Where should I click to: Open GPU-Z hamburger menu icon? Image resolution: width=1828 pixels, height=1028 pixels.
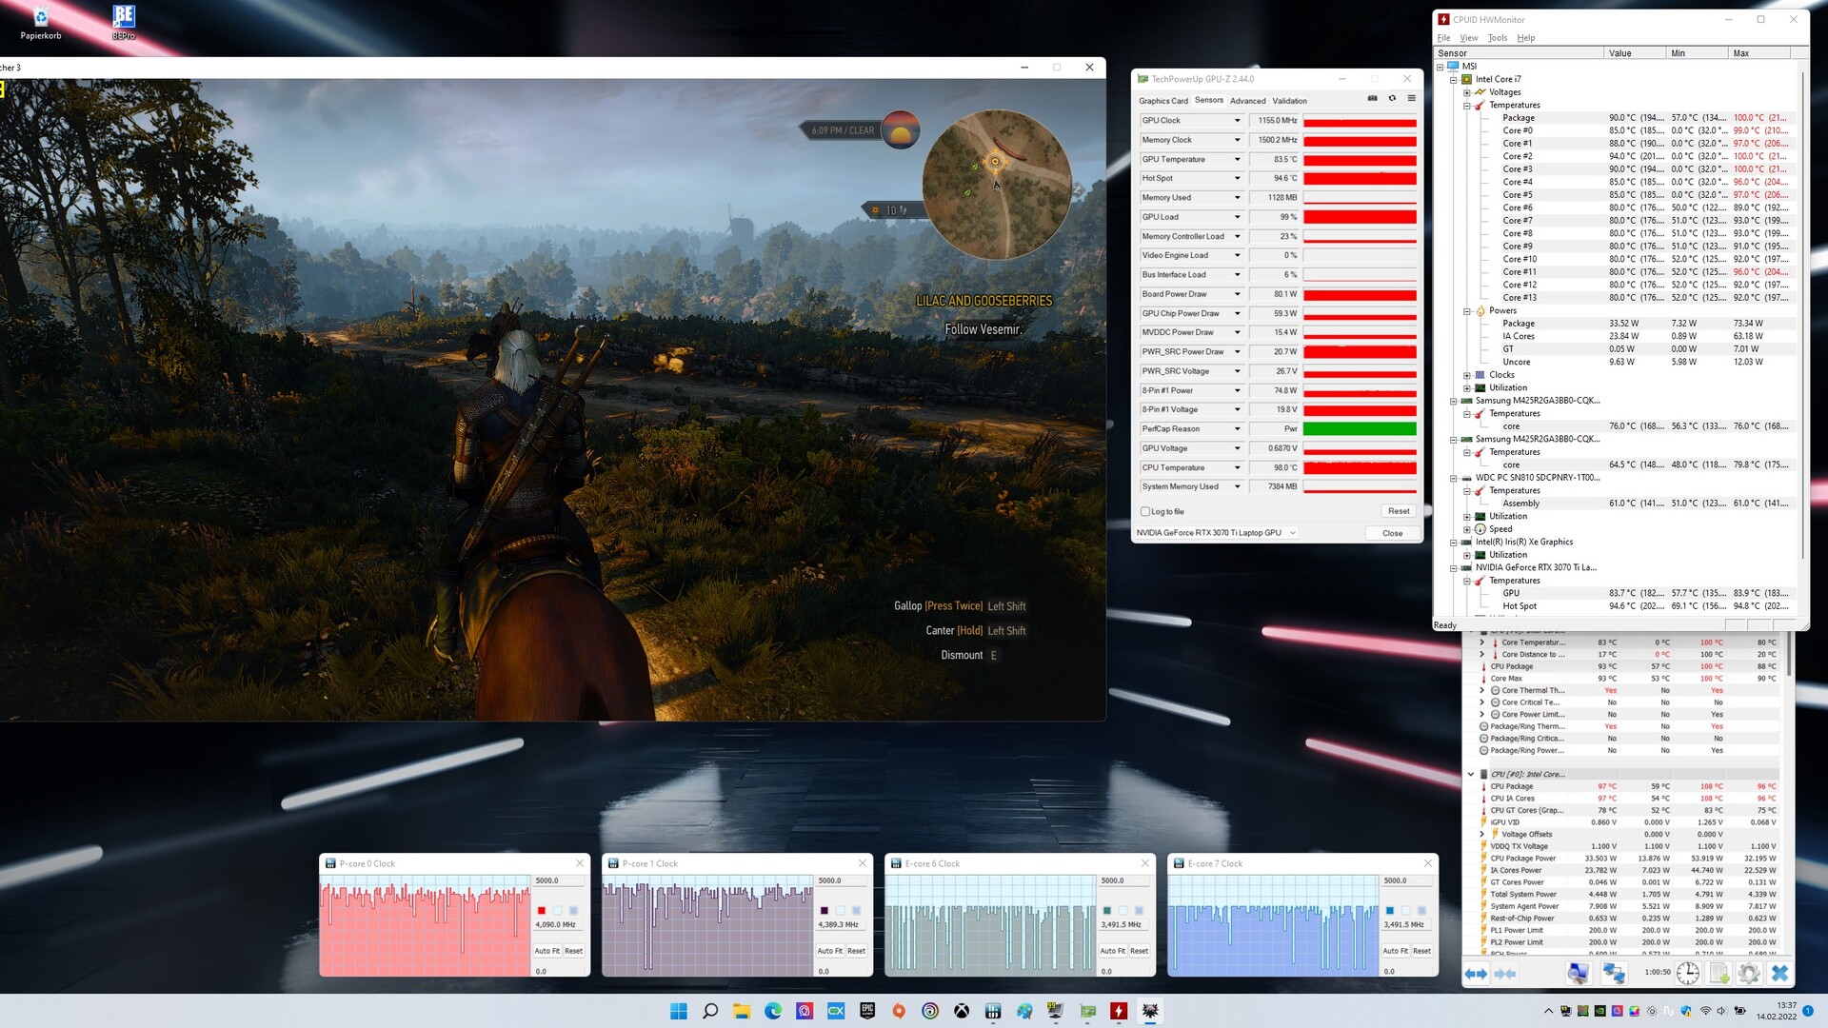pyautogui.click(x=1412, y=98)
